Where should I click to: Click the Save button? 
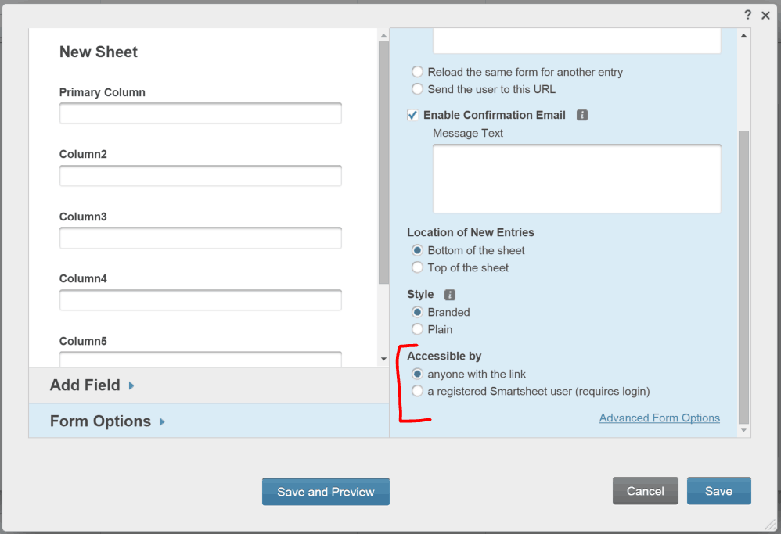[x=718, y=491]
